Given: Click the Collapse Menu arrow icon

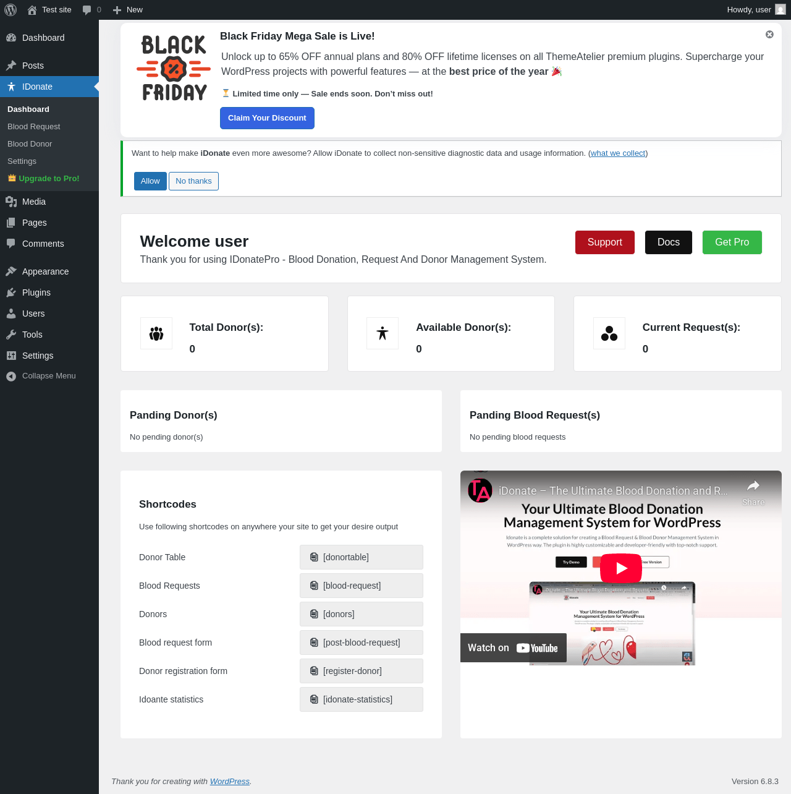Looking at the screenshot, I should 11,376.
